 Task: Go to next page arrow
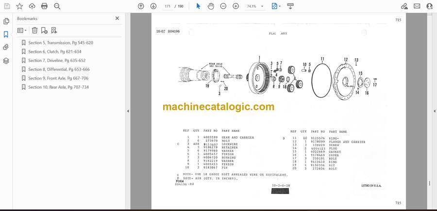tap(153, 6)
